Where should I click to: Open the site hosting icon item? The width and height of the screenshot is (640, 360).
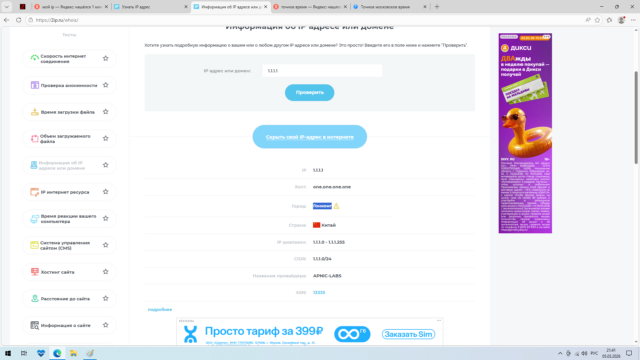tap(35, 272)
